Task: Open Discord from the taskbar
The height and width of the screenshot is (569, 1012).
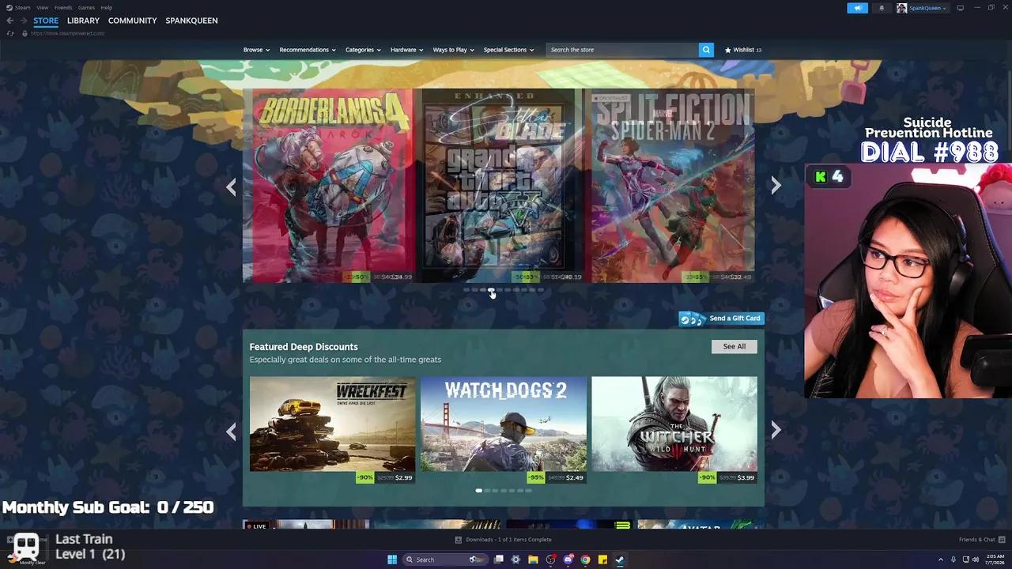Action: [x=568, y=560]
